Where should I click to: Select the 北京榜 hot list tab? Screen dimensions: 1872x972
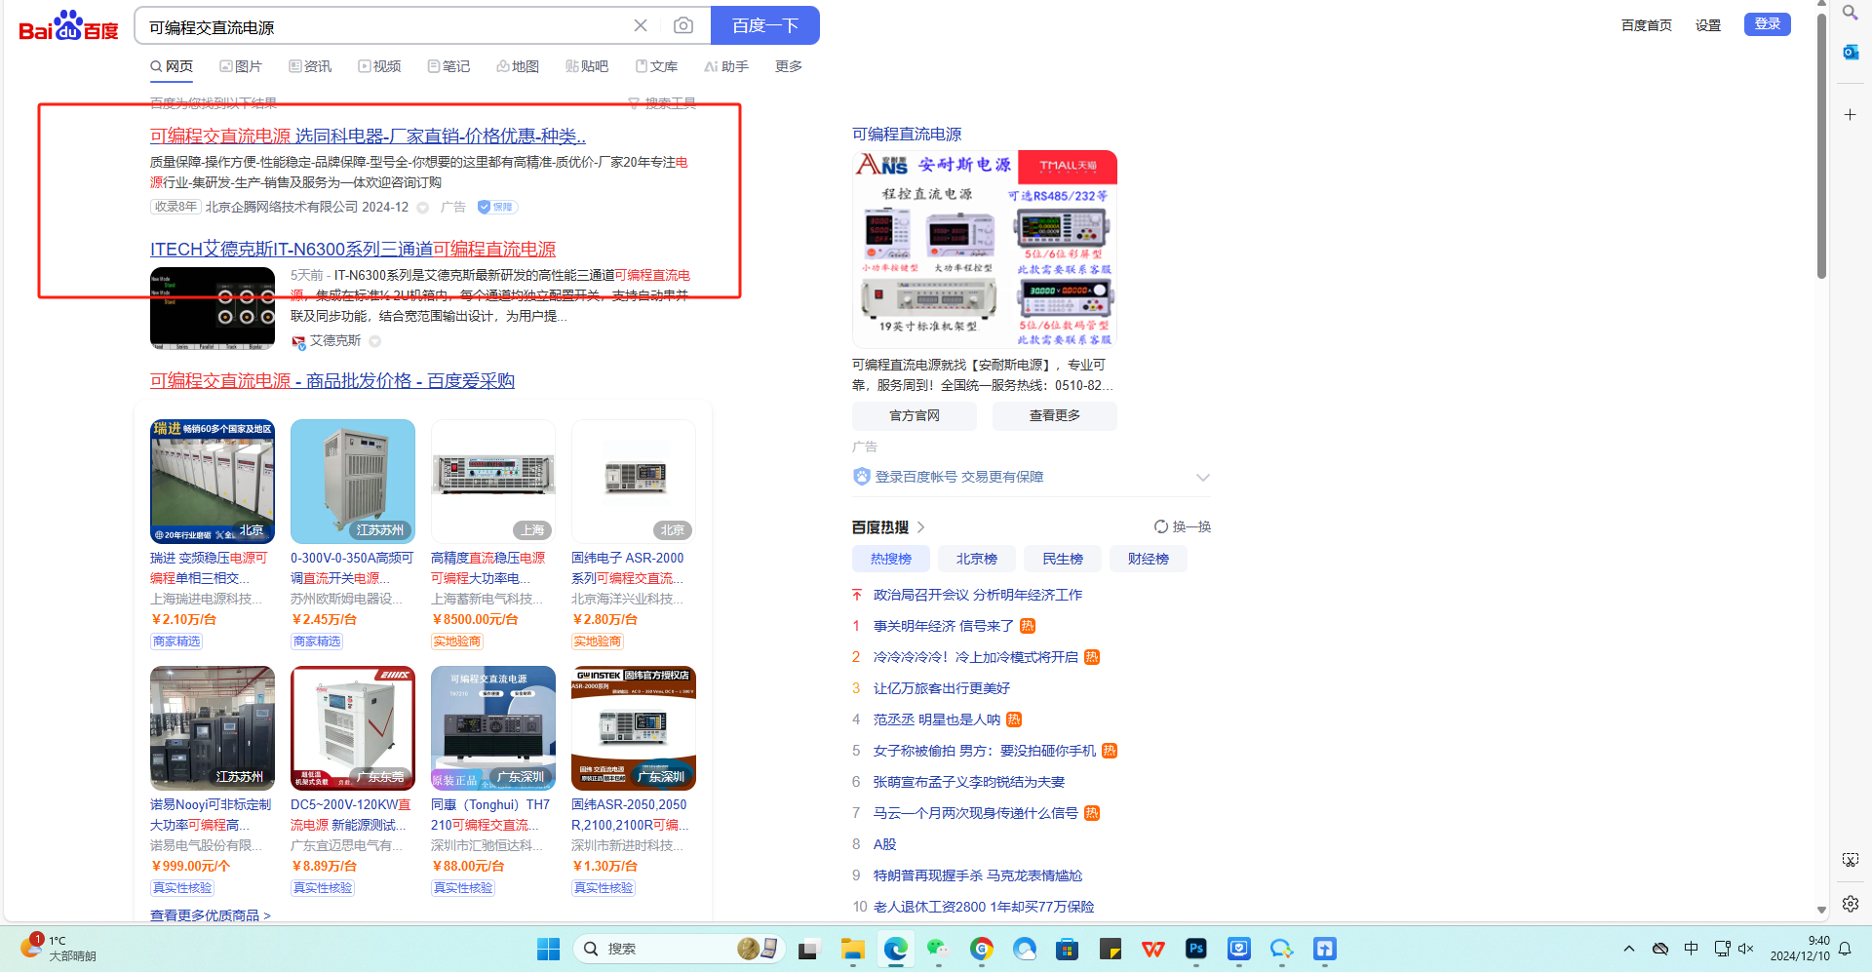[x=976, y=559]
